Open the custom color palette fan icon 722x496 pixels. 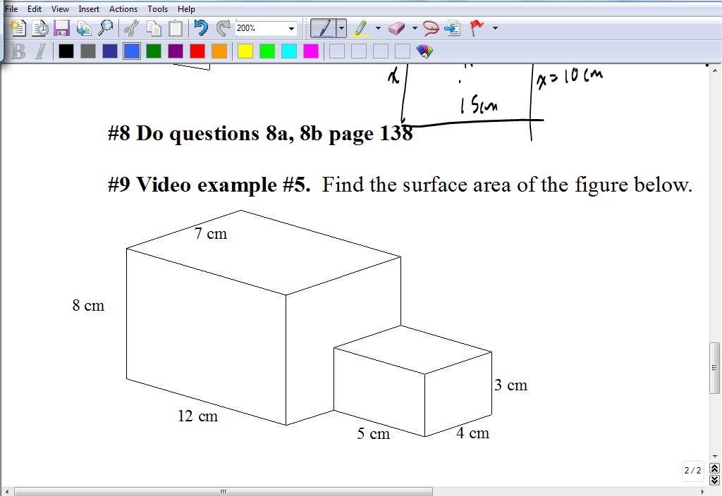click(x=424, y=51)
